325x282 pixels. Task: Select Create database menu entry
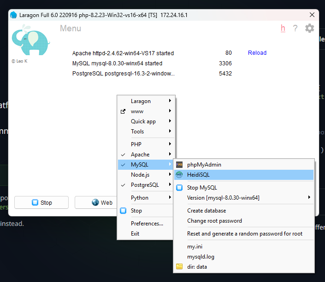tap(244, 211)
